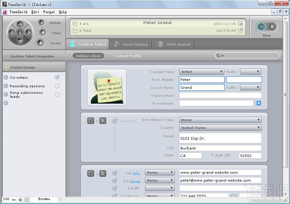The width and height of the screenshot is (290, 204).
Task: Go to previous URL set with left arrow
Action: 91,173
